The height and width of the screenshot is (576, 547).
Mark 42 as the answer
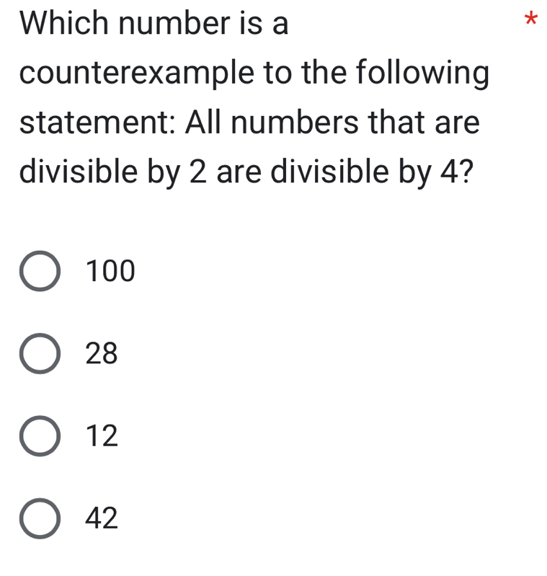(40, 518)
